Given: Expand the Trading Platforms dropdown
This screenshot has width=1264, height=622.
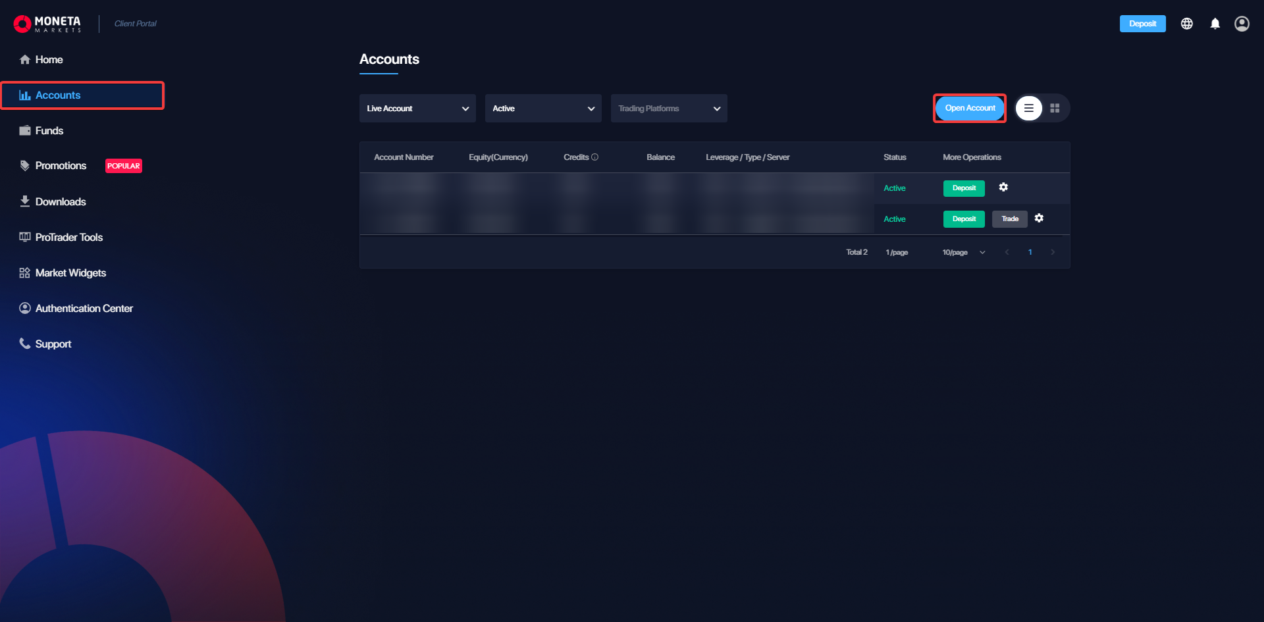Looking at the screenshot, I should point(669,109).
